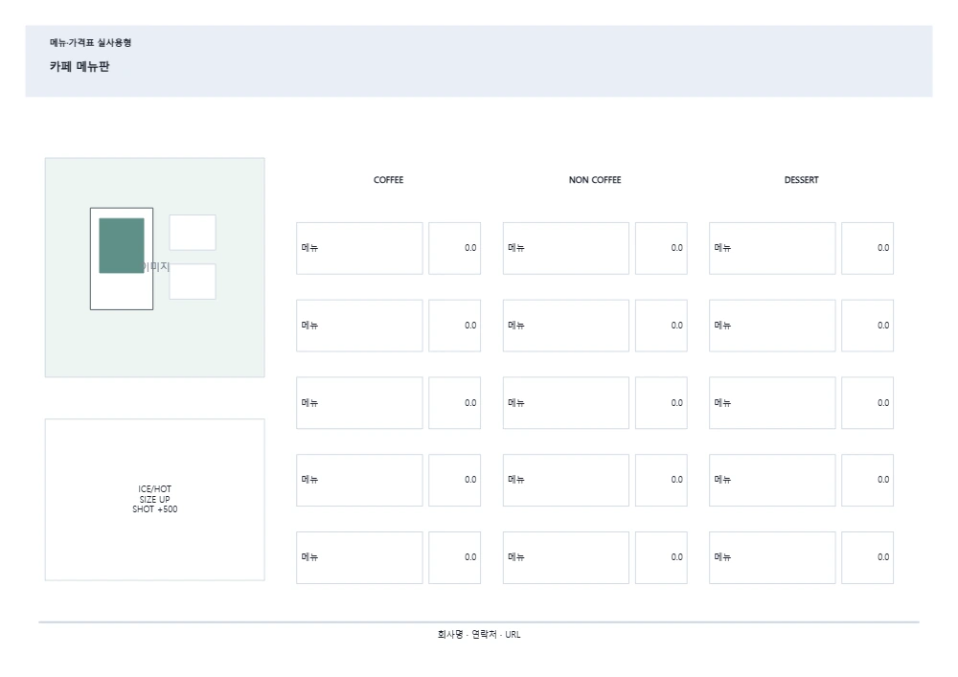This screenshot has width=958, height=677.
Task: Select the third 0.0 price under COFFEE
Action: 454,403
